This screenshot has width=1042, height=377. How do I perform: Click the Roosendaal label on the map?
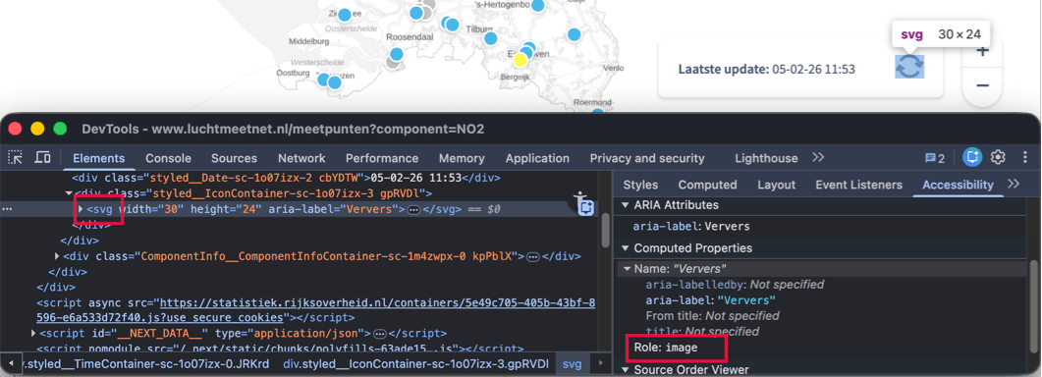click(x=410, y=38)
